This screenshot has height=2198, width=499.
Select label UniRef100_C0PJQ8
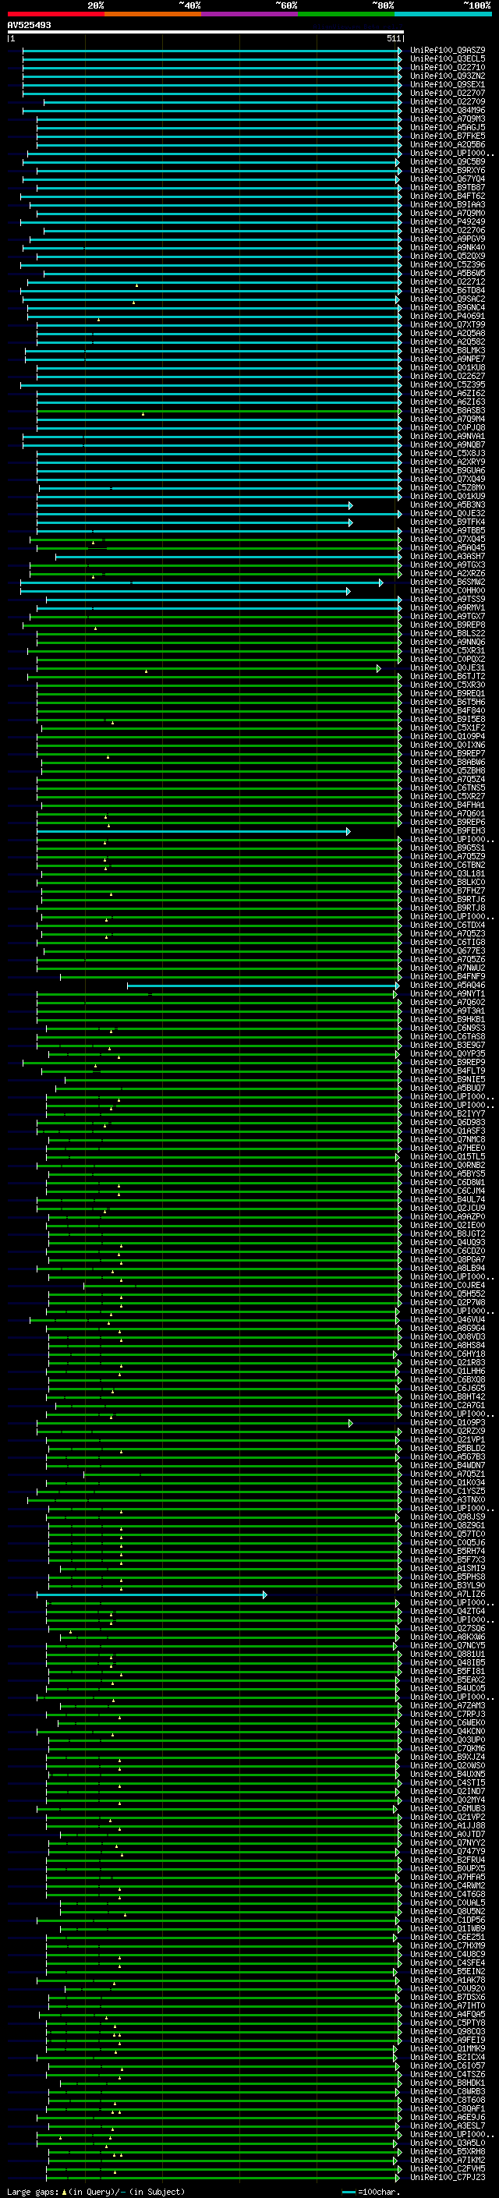point(447,427)
